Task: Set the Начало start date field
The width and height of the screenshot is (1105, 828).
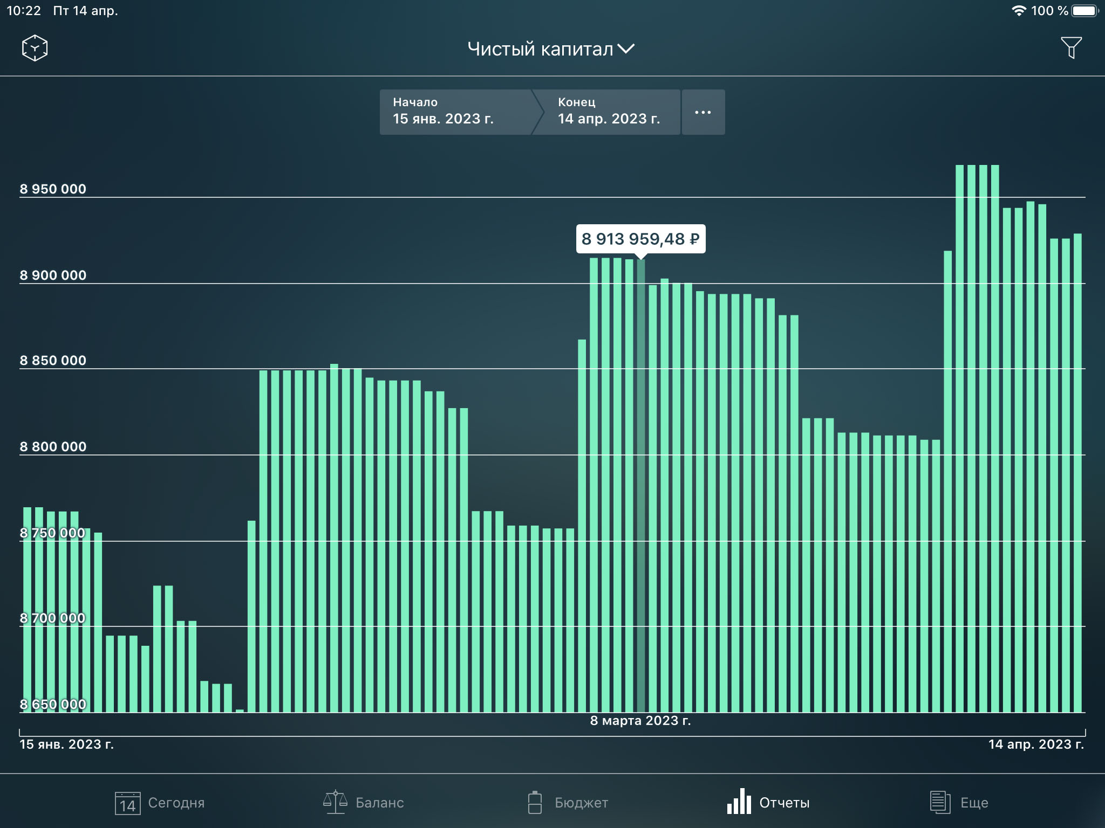Action: tap(456, 112)
